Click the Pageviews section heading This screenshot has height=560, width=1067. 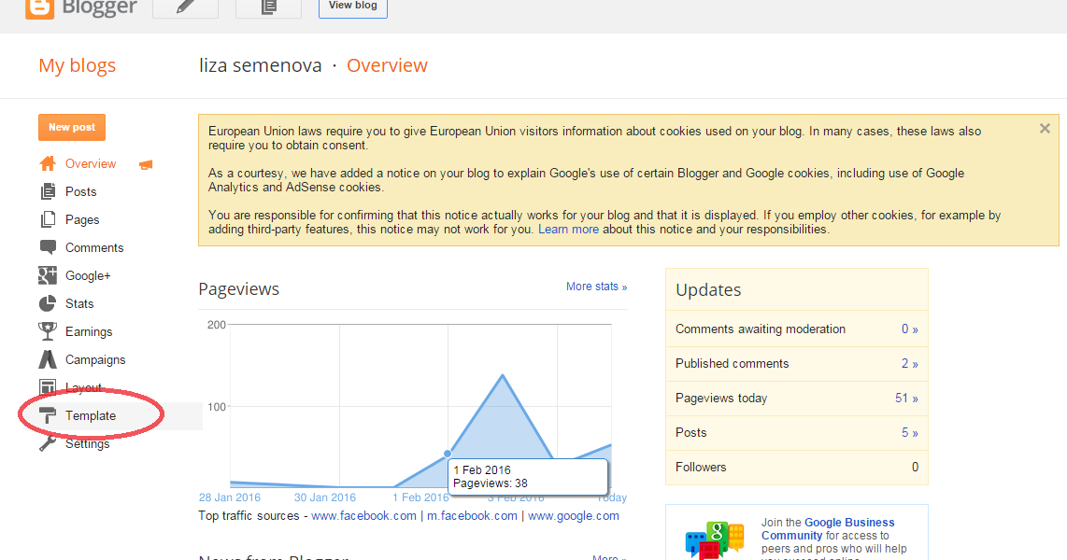[x=239, y=288]
